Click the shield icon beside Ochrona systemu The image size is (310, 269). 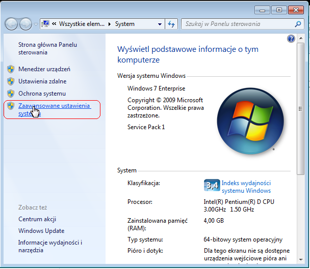click(11, 94)
